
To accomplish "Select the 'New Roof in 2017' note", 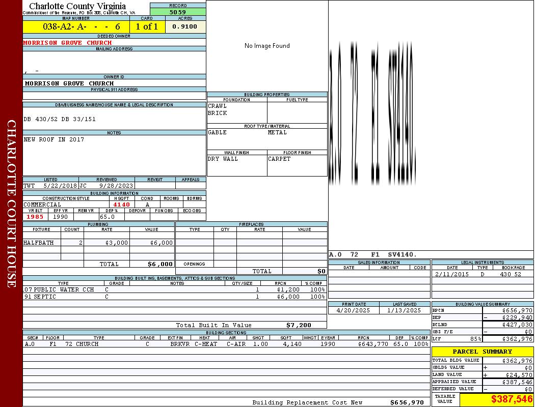I will coord(54,139).
